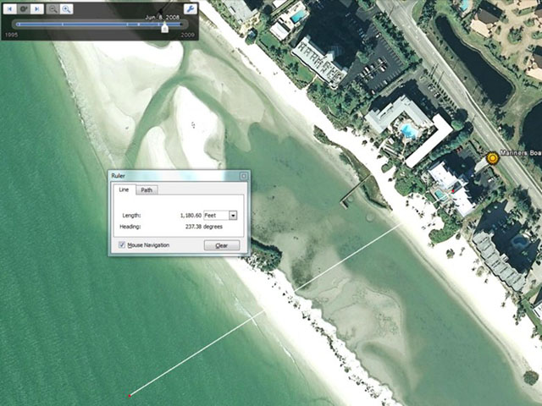Step back to previous historical imagery date
Image resolution: width=542 pixels, height=406 pixels.
tap(8, 8)
